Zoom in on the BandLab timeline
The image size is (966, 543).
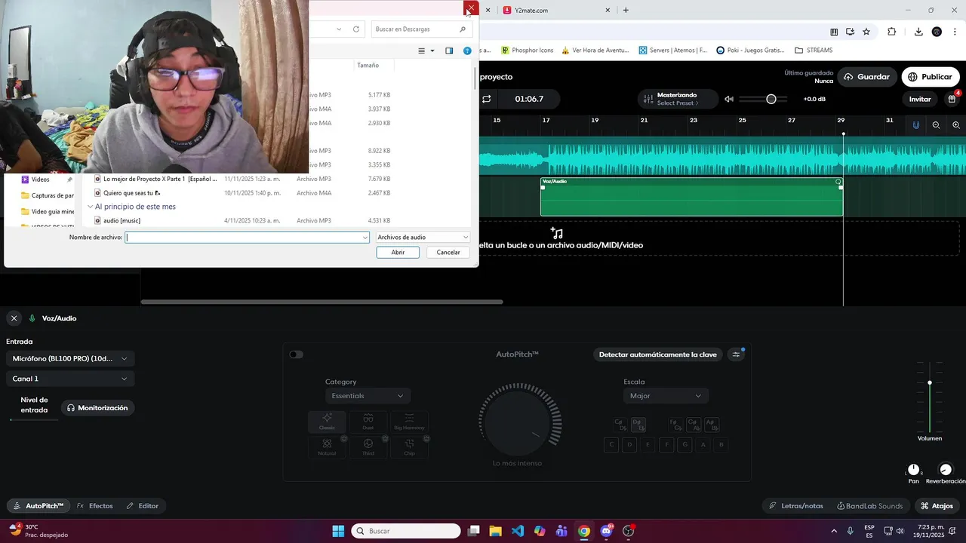pyautogui.click(x=956, y=124)
